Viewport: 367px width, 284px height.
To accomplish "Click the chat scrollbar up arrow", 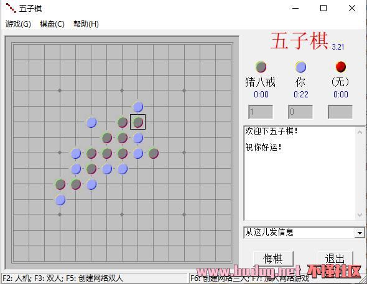I will pos(360,132).
